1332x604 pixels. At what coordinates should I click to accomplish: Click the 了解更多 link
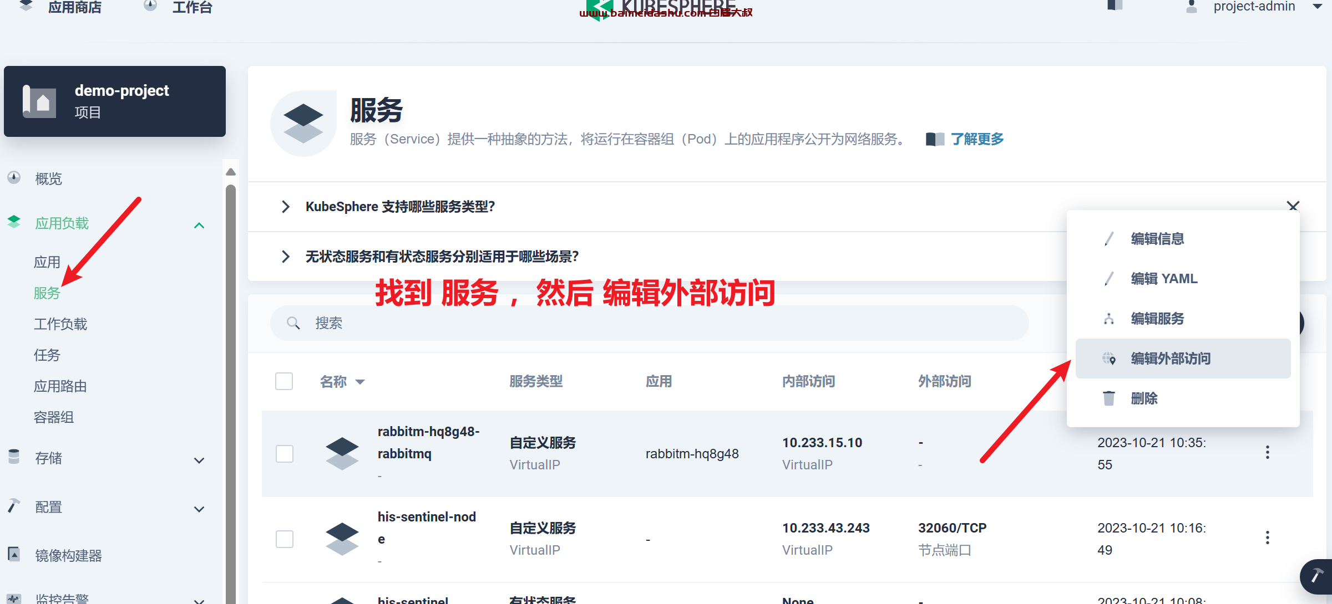(x=977, y=139)
